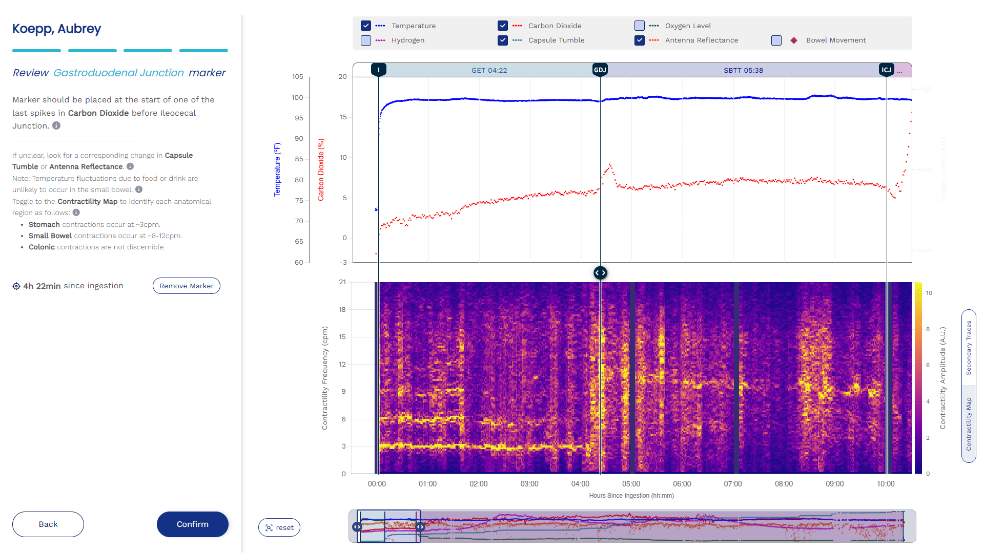
Task: Click right handle of overview range selector
Action: [420, 526]
